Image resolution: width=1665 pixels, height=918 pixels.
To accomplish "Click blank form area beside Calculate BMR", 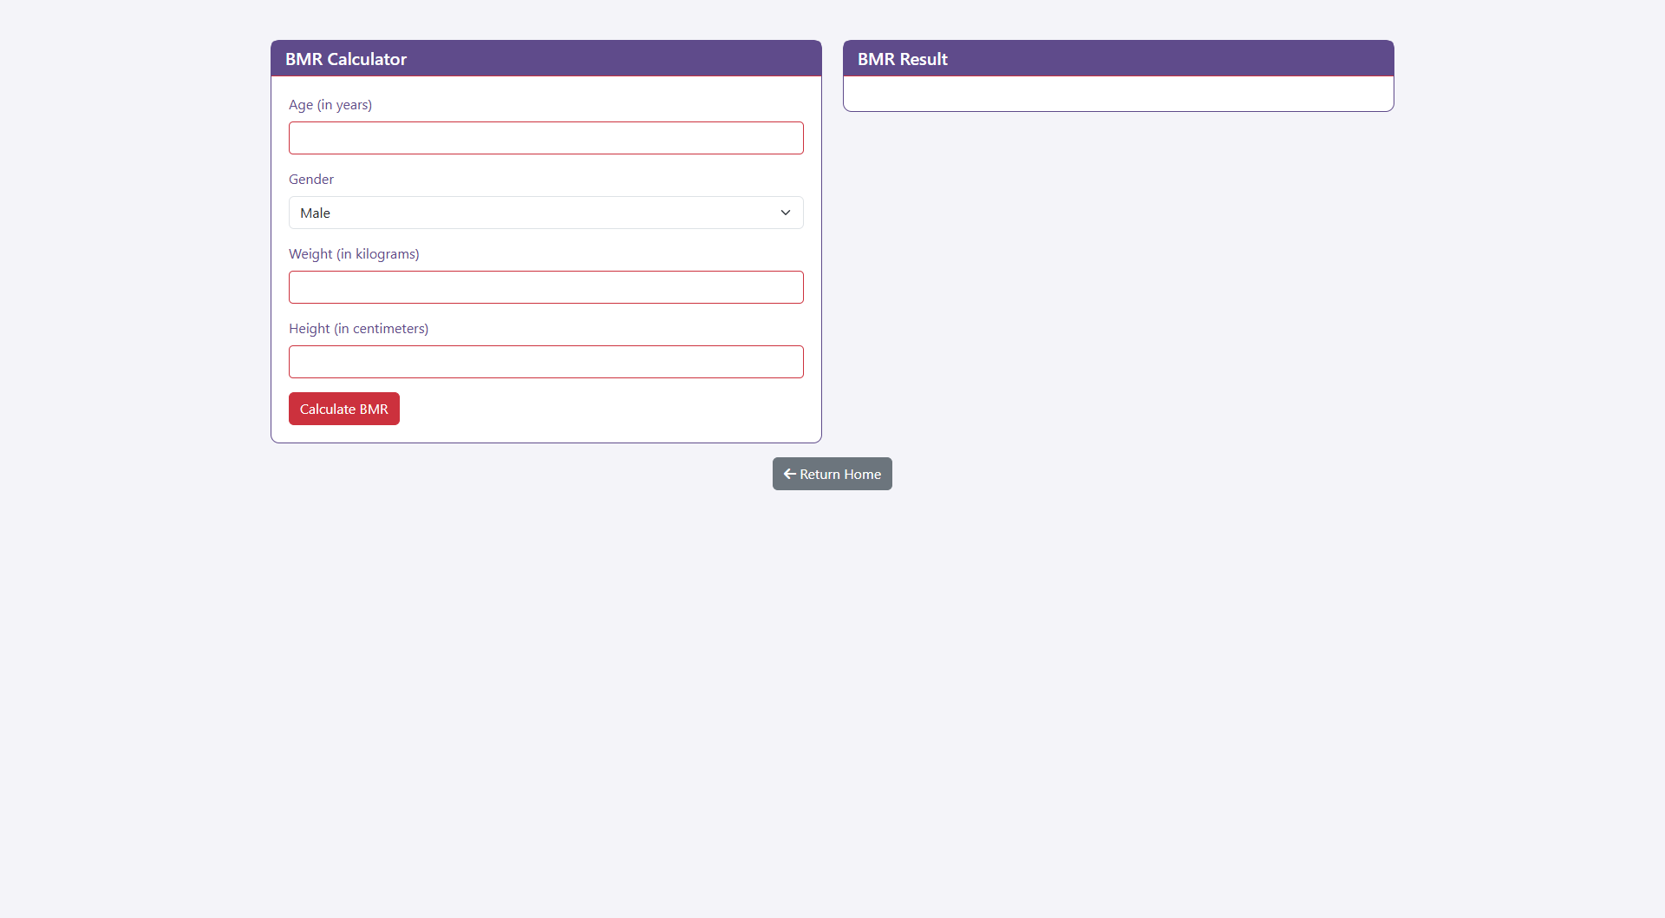I will click(x=607, y=410).
